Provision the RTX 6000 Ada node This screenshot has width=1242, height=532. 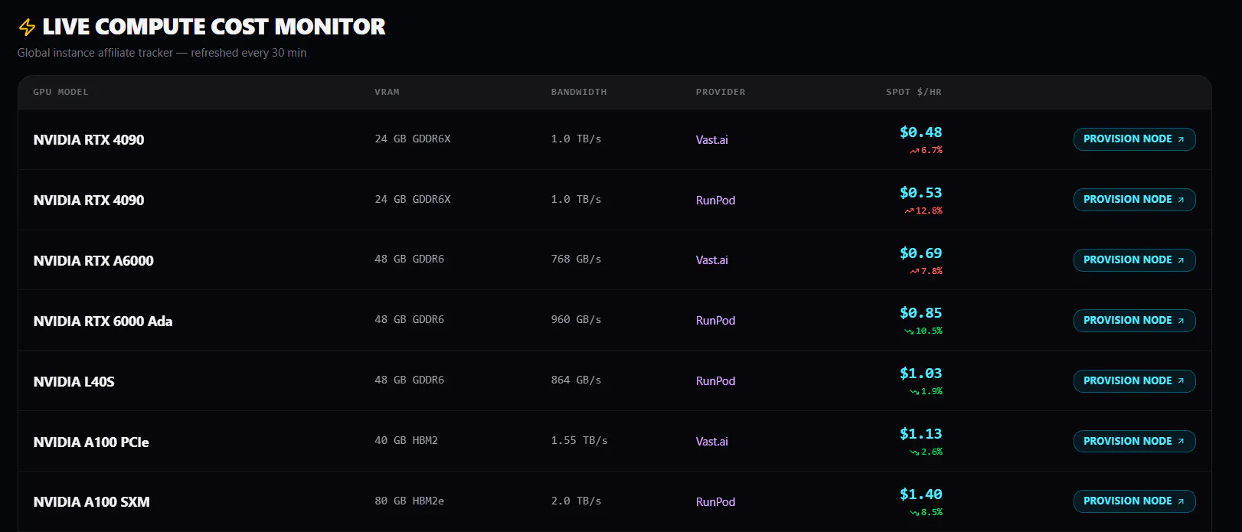click(1134, 321)
